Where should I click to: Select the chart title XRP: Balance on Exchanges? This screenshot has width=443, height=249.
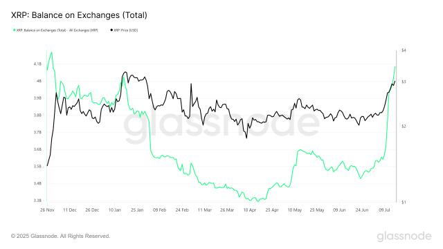(x=79, y=15)
